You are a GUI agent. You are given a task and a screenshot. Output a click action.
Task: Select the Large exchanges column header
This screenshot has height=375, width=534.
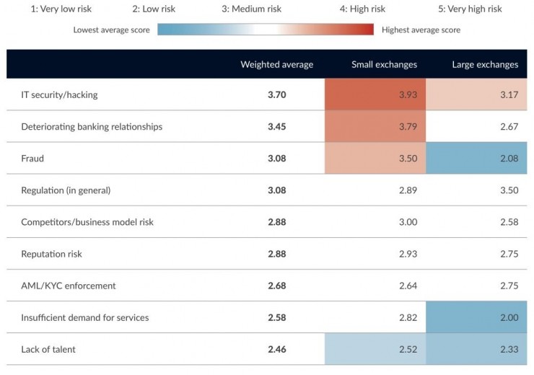click(x=484, y=64)
